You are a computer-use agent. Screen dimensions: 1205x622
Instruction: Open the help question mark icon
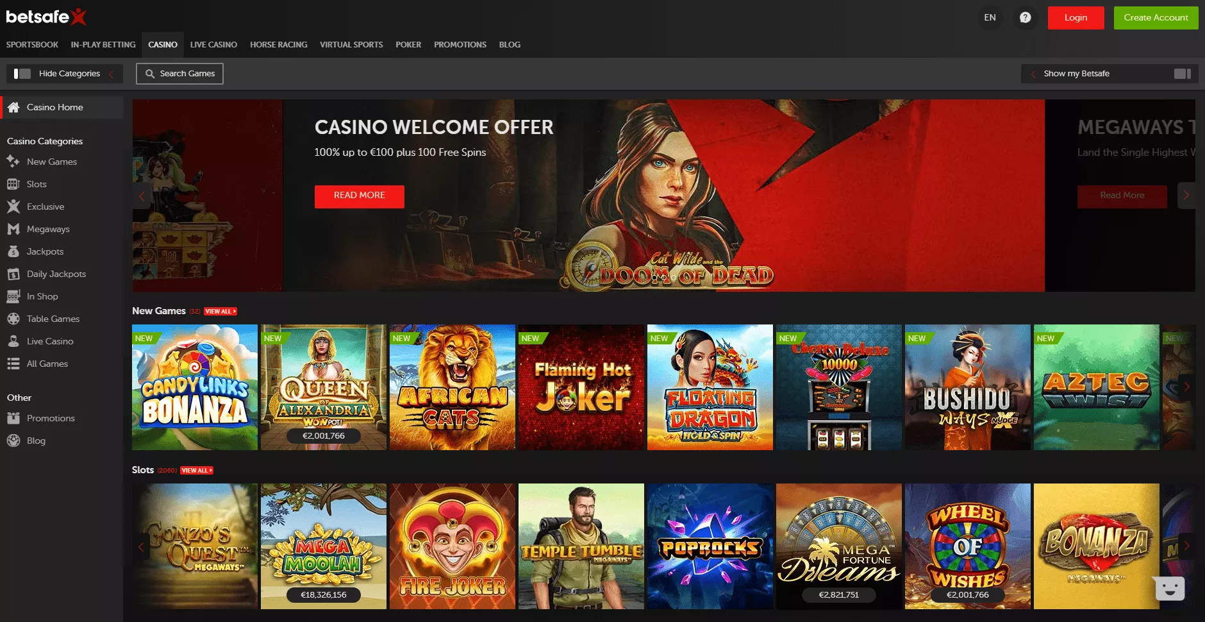coord(1025,17)
